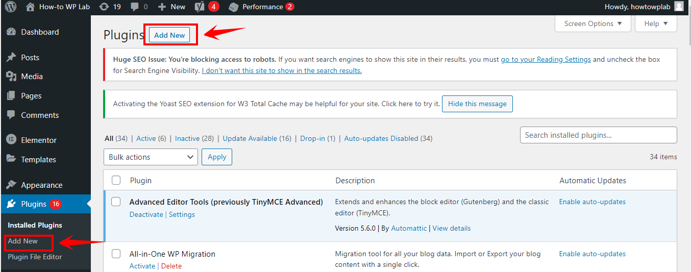The width and height of the screenshot is (691, 272).
Task: Click the 34 items count text
Action: coord(663,157)
